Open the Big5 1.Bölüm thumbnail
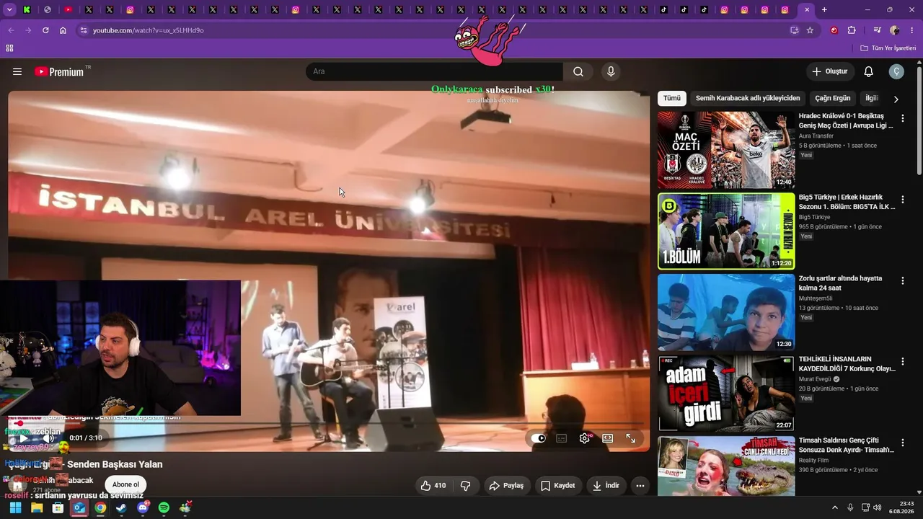923x519 pixels. [726, 231]
